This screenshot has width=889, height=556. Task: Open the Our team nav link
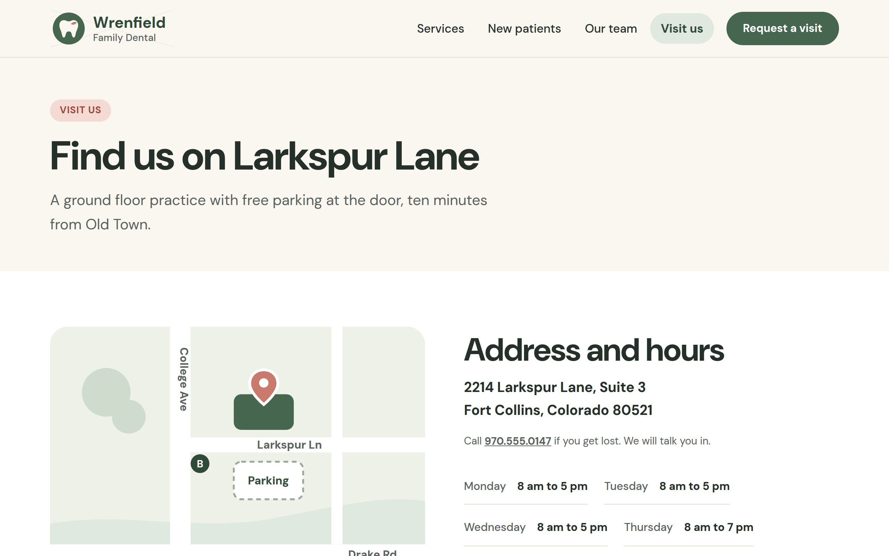tap(610, 29)
